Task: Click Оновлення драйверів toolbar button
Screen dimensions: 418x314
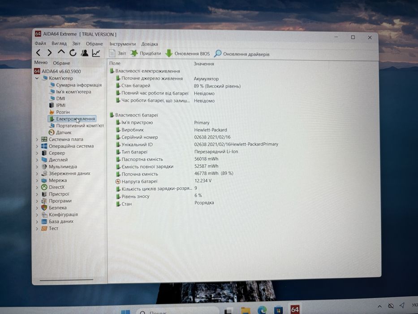Action: click(242, 54)
